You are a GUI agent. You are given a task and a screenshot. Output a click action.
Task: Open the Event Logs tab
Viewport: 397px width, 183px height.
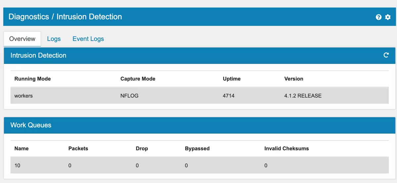88,39
